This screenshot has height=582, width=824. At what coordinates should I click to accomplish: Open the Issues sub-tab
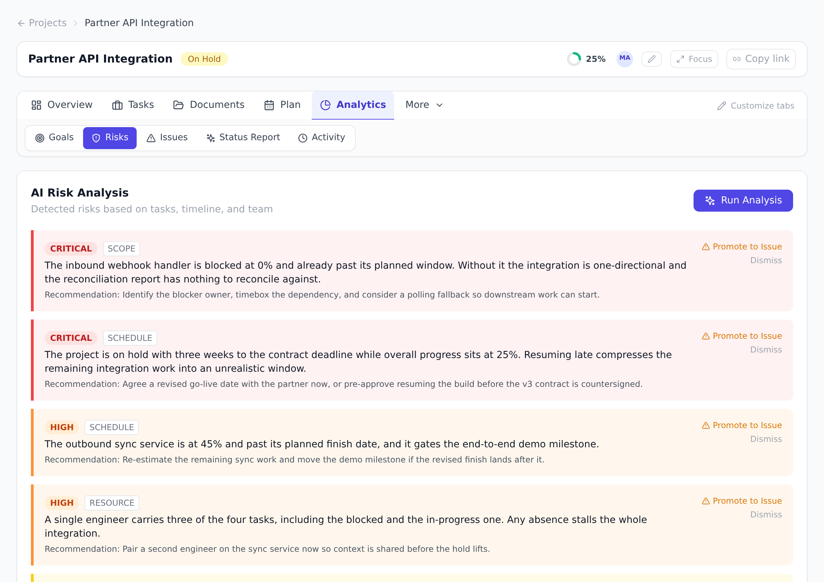coord(167,138)
